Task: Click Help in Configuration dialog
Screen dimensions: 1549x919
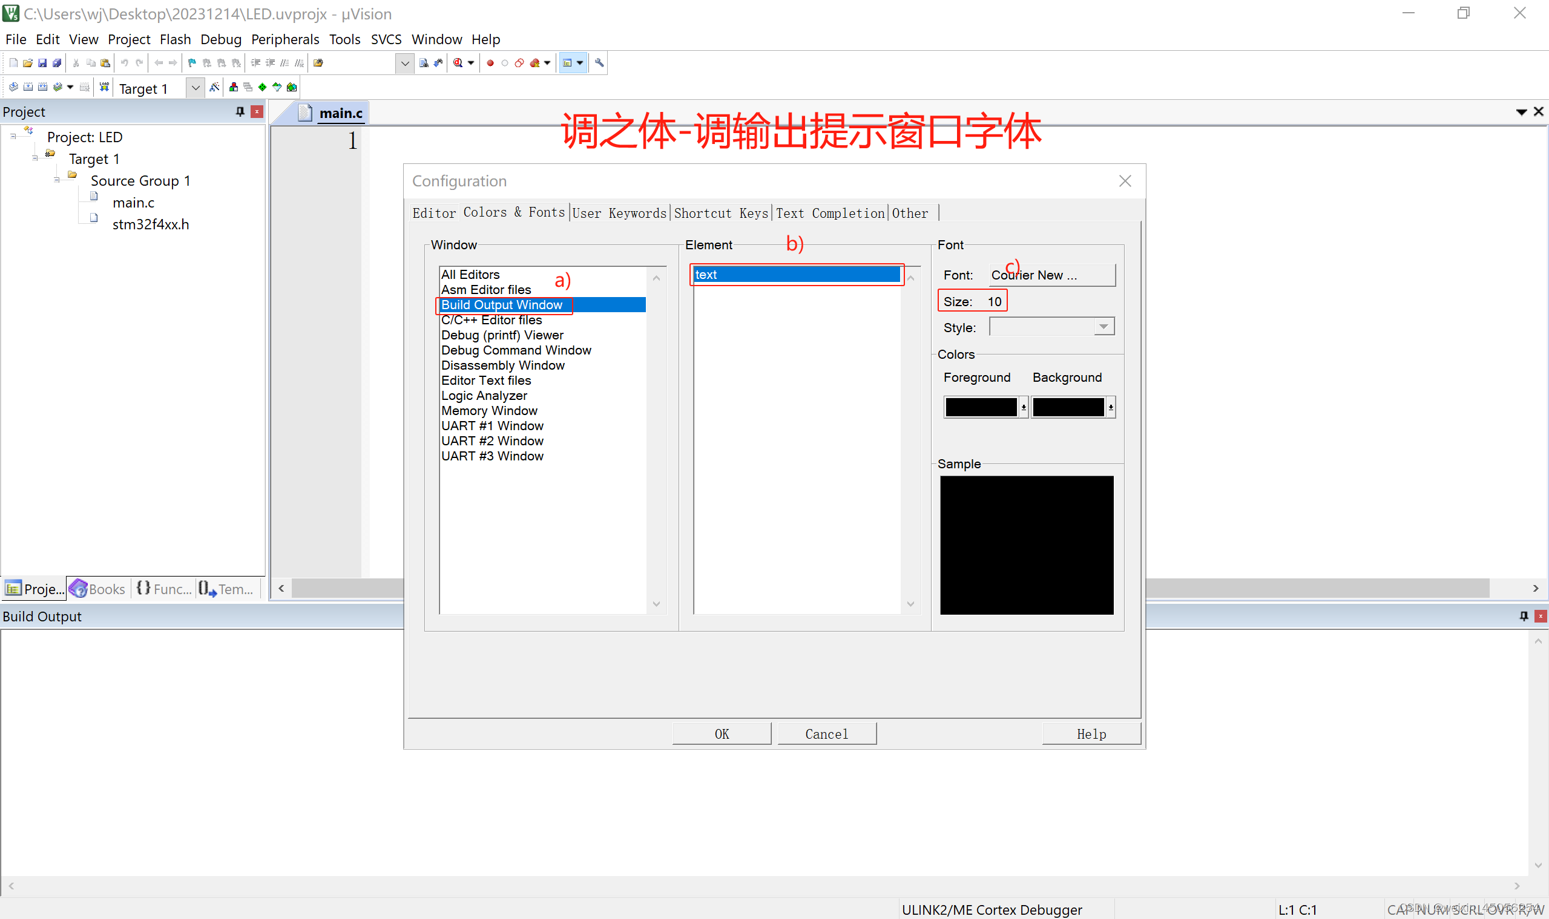Action: coord(1091,734)
